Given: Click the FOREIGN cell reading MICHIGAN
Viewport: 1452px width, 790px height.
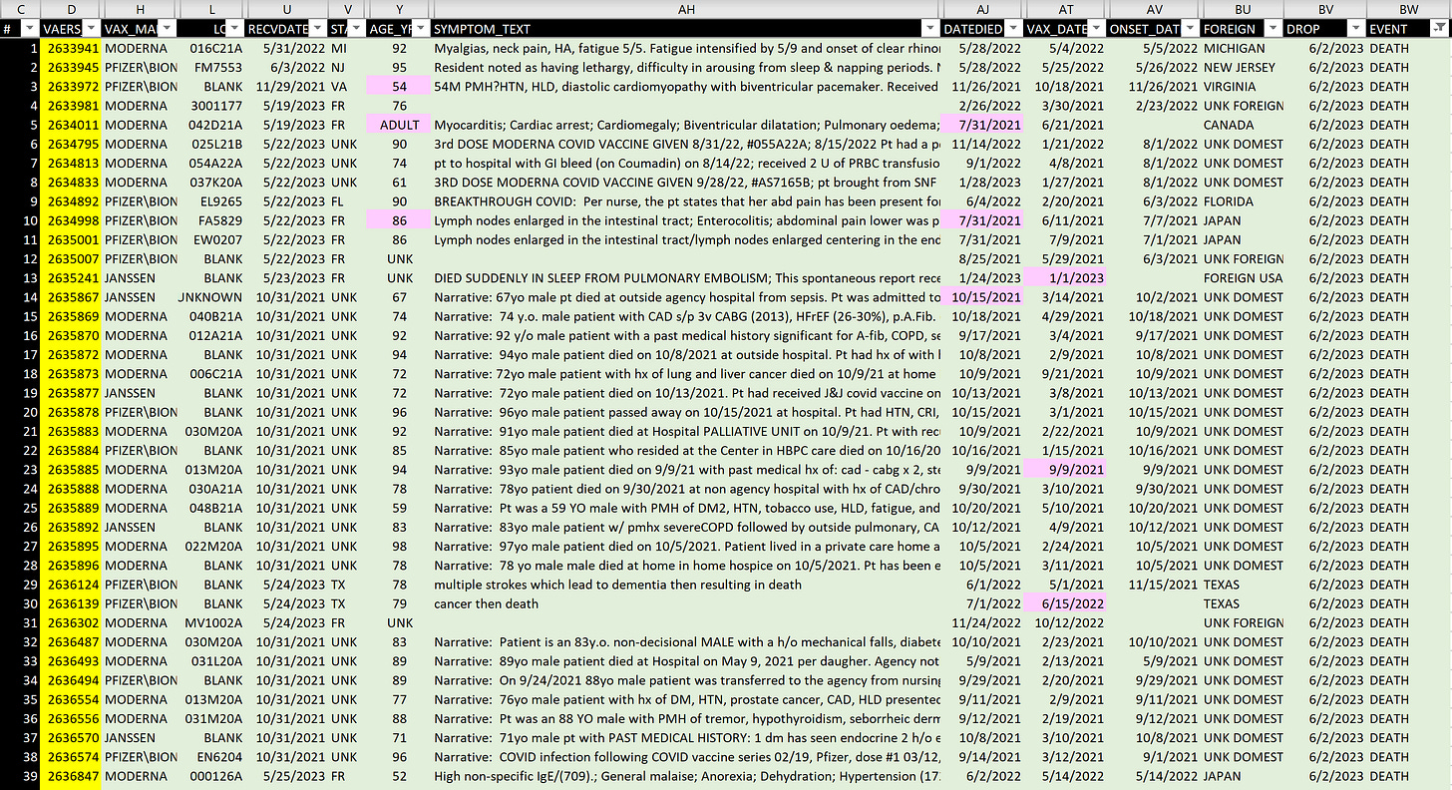Looking at the screenshot, I should pyautogui.click(x=1243, y=49).
